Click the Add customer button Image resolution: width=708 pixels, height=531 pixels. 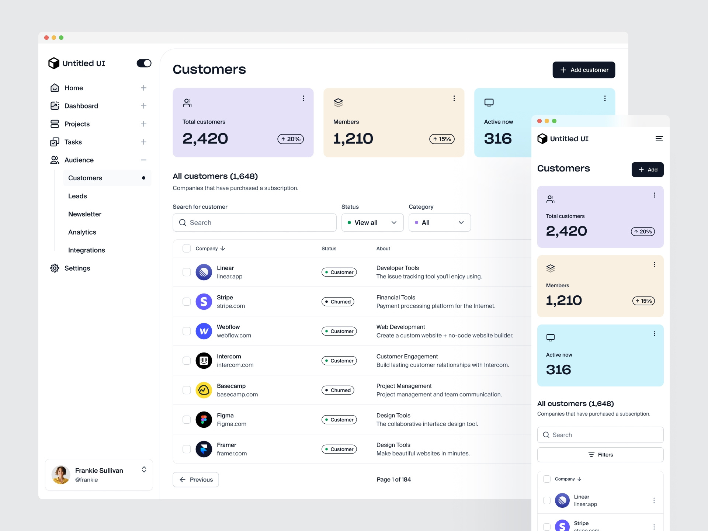pyautogui.click(x=583, y=70)
